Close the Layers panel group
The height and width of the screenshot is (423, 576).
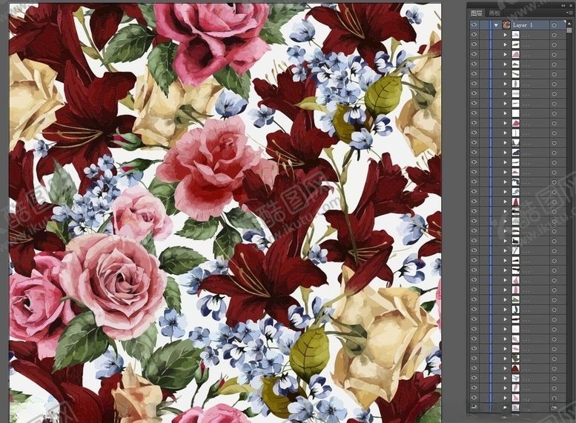[x=571, y=4]
